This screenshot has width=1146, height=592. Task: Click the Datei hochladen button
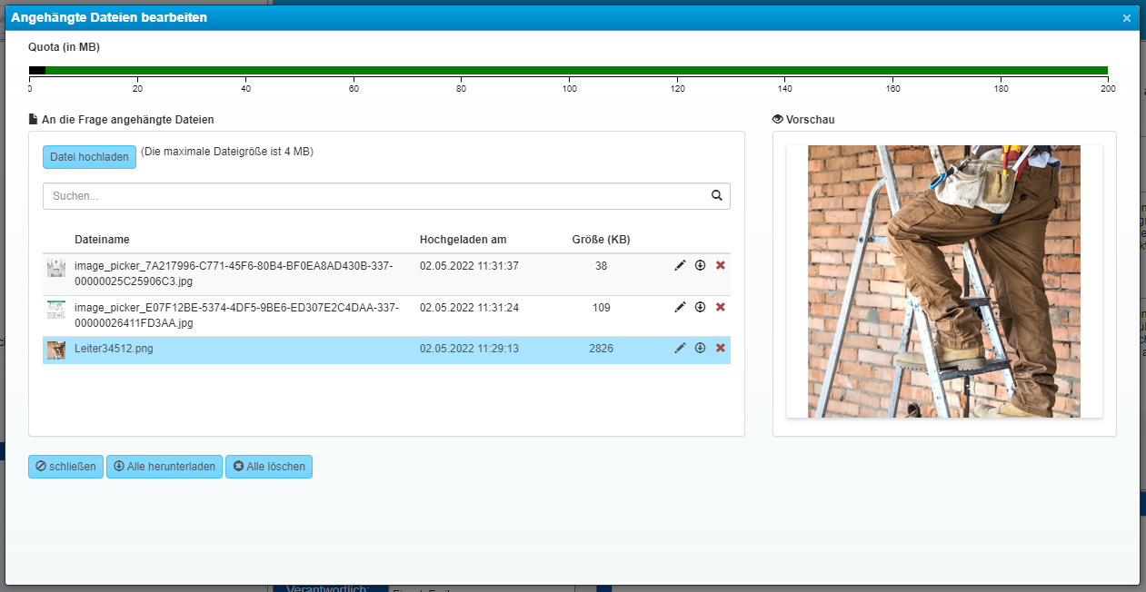click(89, 157)
